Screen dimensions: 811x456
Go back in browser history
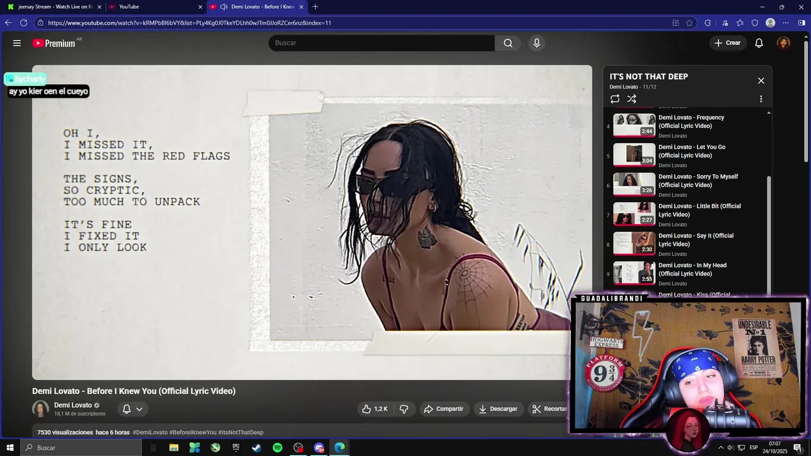click(x=8, y=23)
